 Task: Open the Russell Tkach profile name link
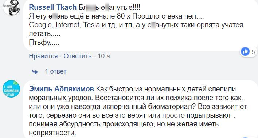[52, 7]
